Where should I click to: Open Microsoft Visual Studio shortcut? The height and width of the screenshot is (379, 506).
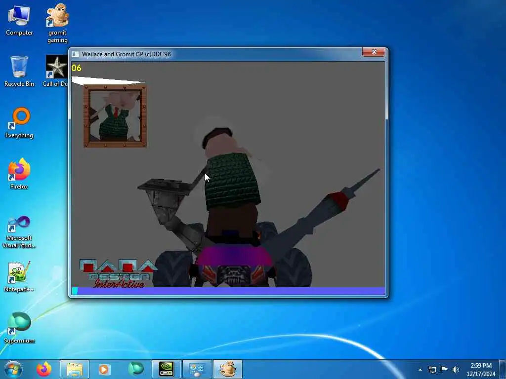(19, 232)
